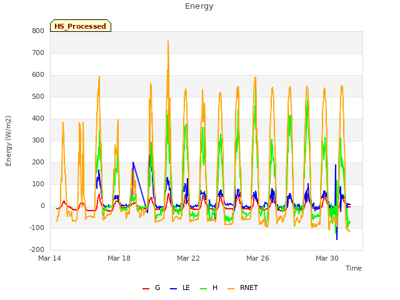Click the 400 y-axis tick label
Image resolution: width=400 pixels, height=300 pixels.
(x=38, y=118)
